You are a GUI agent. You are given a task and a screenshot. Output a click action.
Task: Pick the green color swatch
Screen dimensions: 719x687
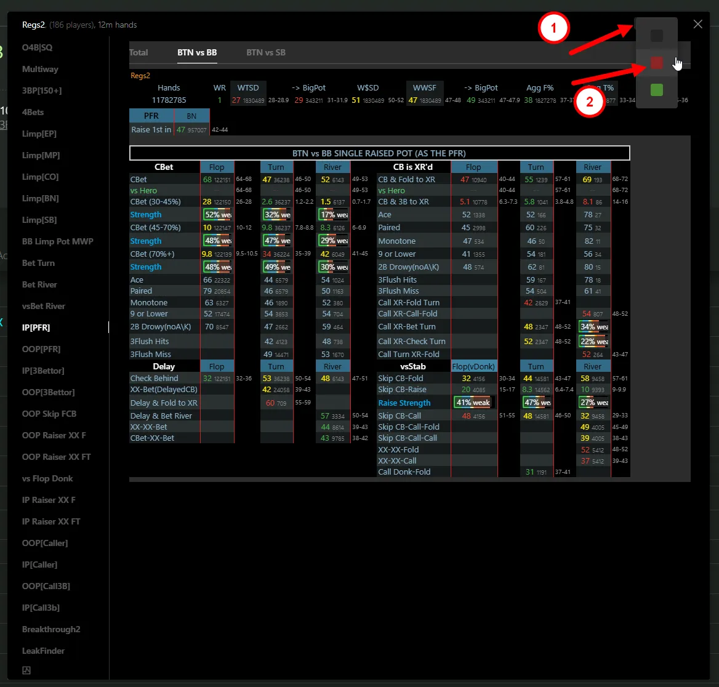pyautogui.click(x=657, y=90)
